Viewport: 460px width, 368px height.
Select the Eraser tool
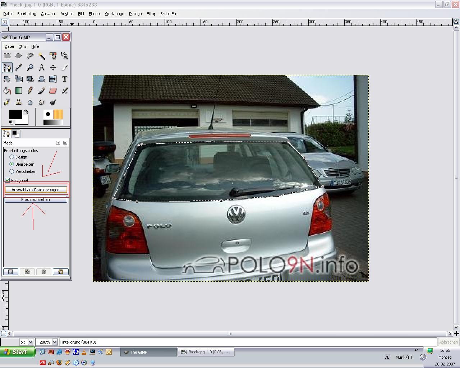click(x=53, y=91)
